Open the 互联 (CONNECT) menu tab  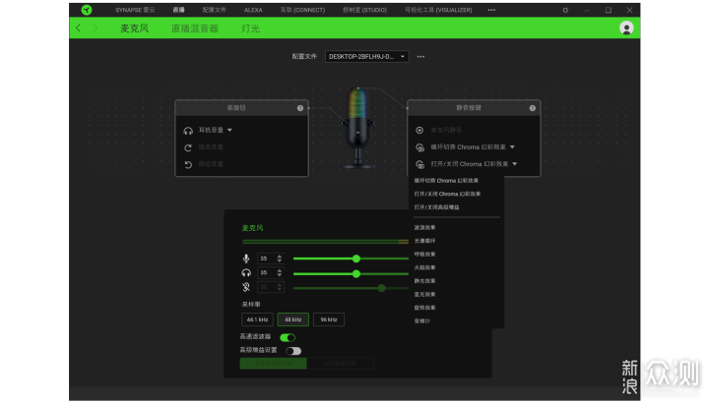pos(302,10)
